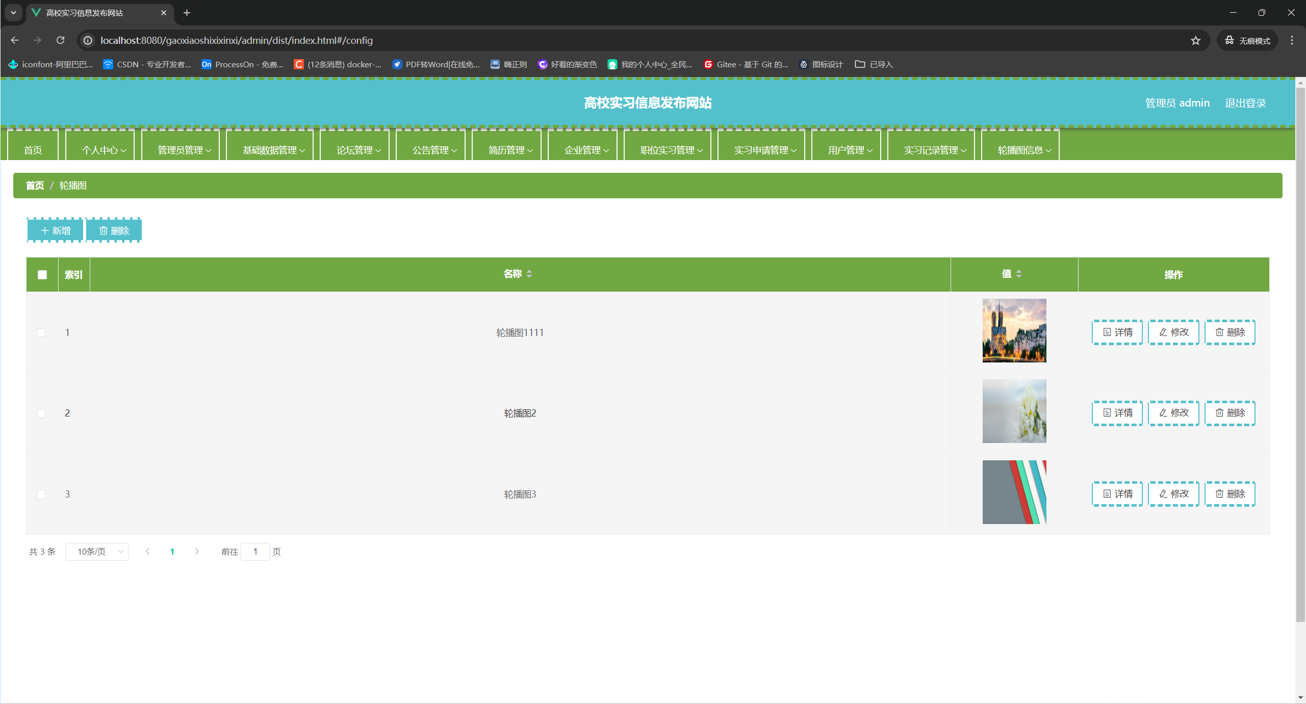Bookmark this page with star icon
This screenshot has width=1306, height=704.
pyautogui.click(x=1195, y=40)
